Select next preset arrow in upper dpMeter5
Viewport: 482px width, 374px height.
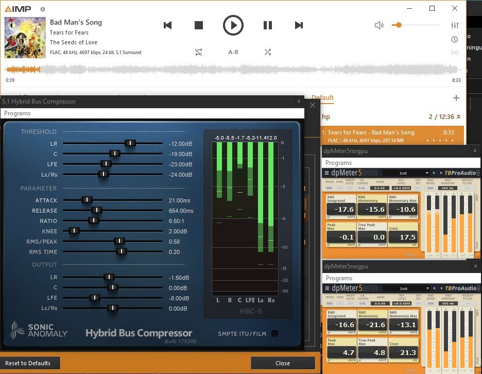441,173
